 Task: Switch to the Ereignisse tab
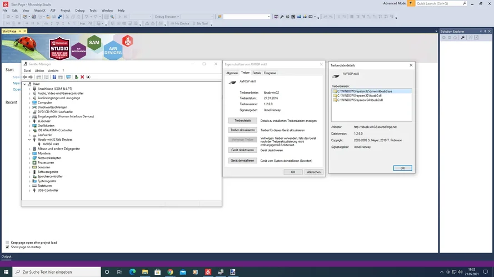tap(270, 73)
